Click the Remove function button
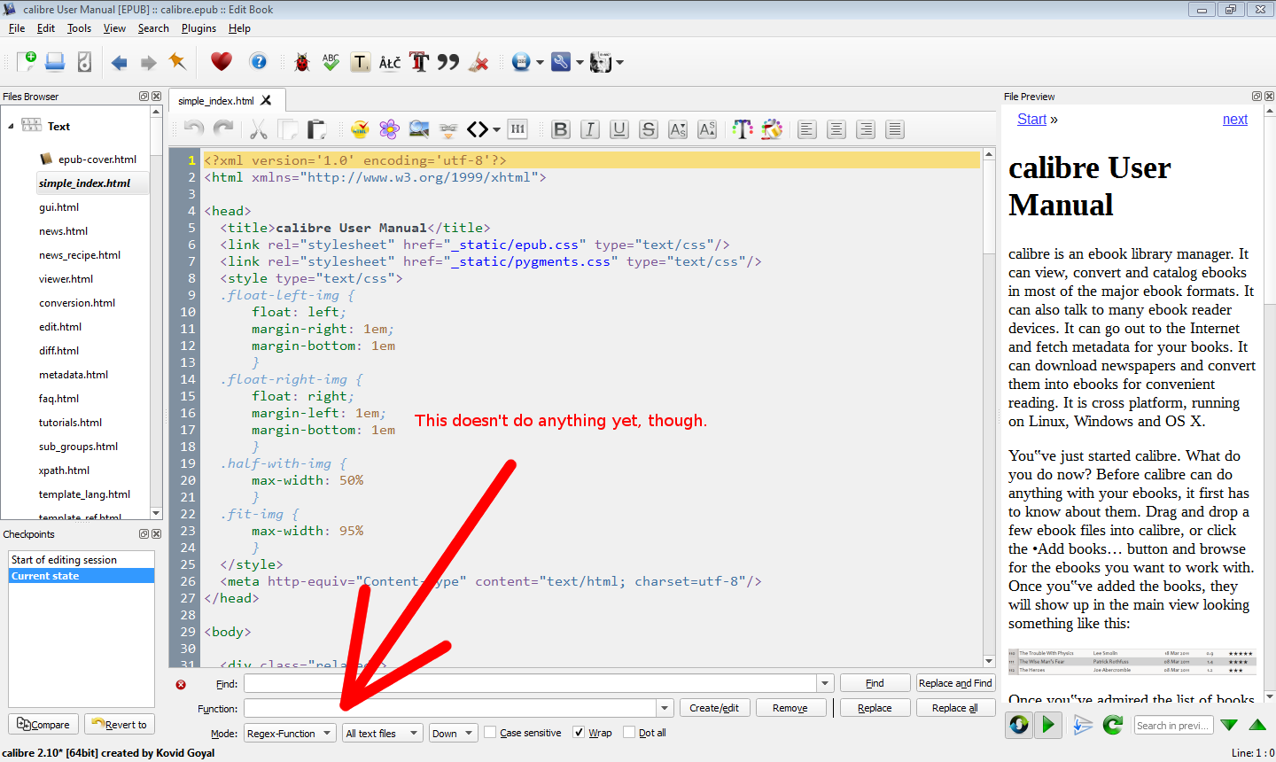 coord(790,708)
